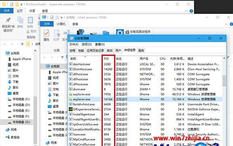Select 本地磁盘 (C:) in RmDownloads sidebar
The width and height of the screenshot is (233, 146).
coord(21,99)
